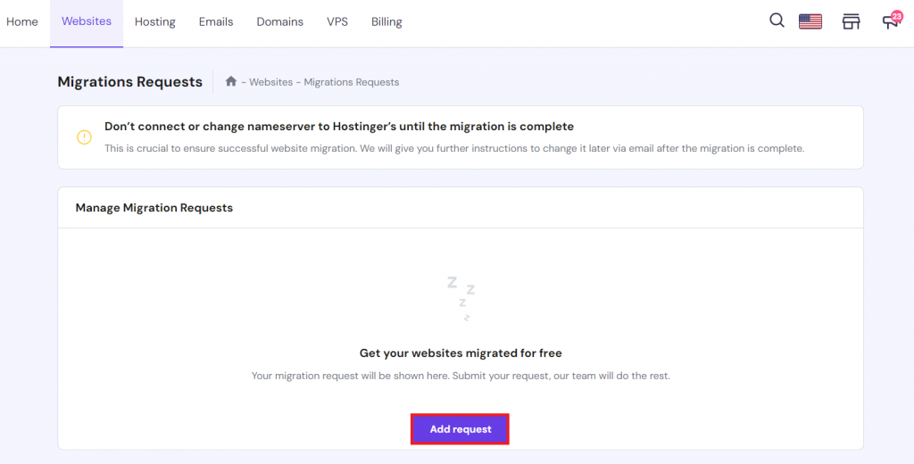
Task: Click the sleeping Zzz empty-state icon
Action: tap(461, 298)
